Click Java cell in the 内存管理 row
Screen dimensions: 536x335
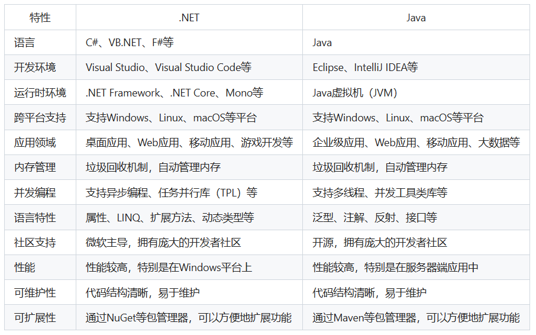pyautogui.click(x=416, y=167)
